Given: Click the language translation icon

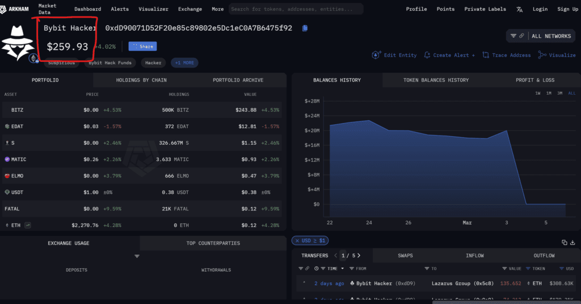Looking at the screenshot, I should coord(520,9).
